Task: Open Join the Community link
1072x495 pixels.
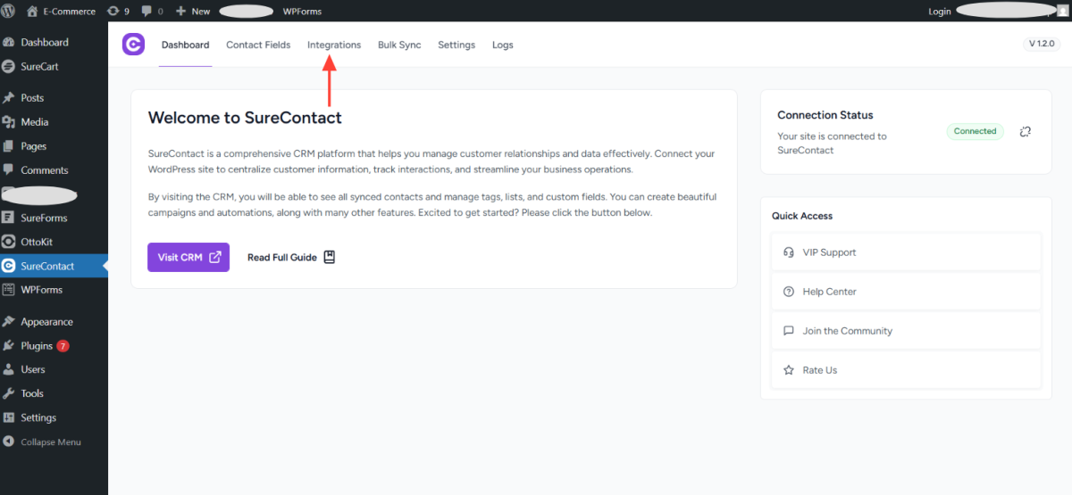Action: click(847, 331)
